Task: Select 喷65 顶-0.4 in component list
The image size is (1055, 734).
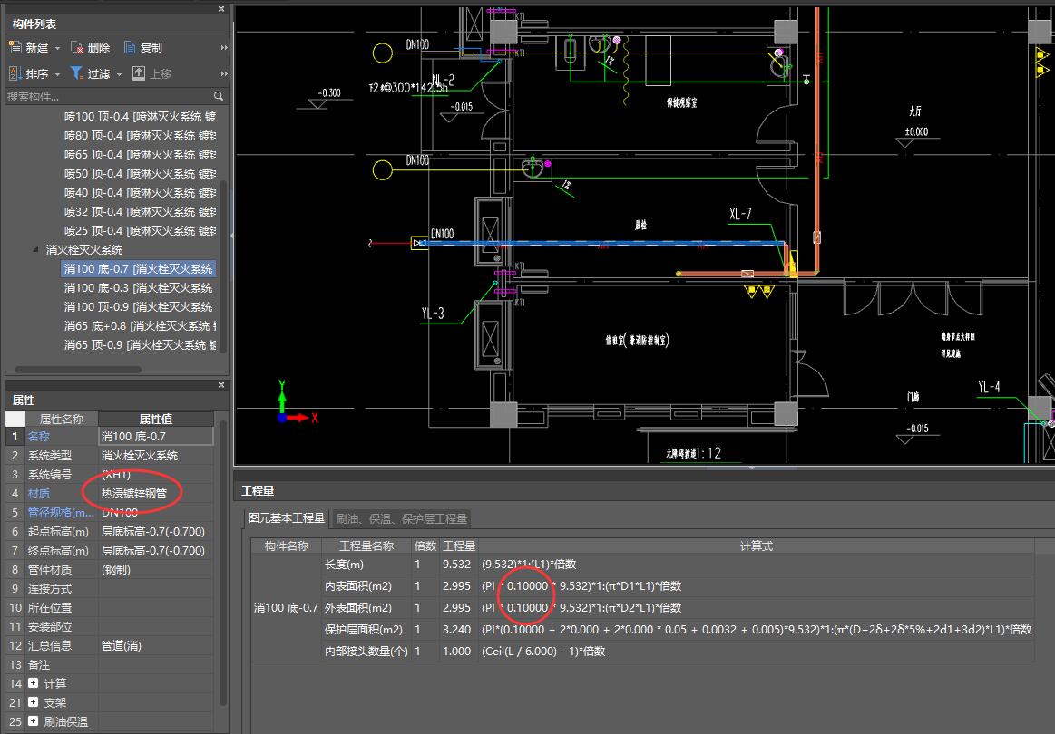Action: coord(140,154)
